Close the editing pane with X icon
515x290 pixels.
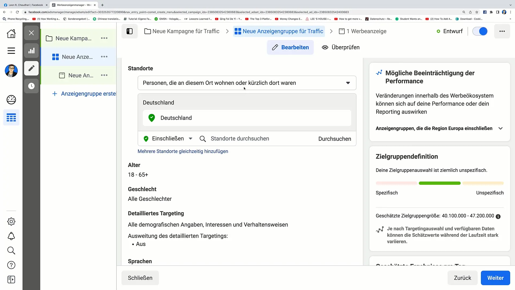point(31,33)
